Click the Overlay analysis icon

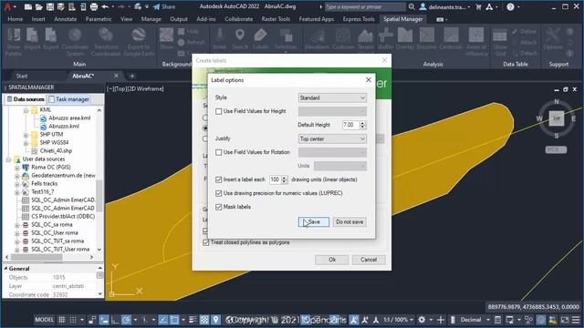pos(405,39)
